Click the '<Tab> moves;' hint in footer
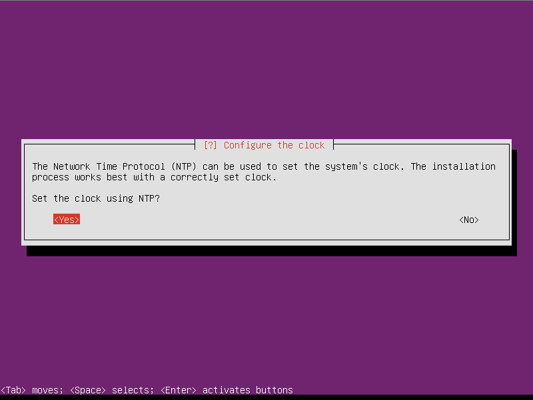The image size is (533, 400). click(32, 390)
